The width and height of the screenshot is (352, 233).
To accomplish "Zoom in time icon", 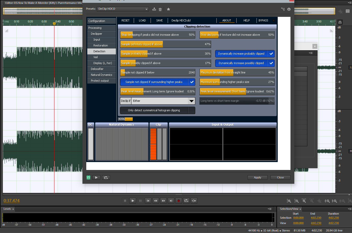I will point(304,201).
